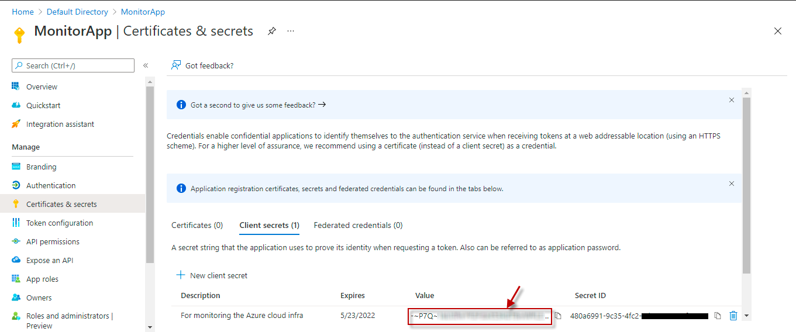Open Integration assistant menu item
Image resolution: width=796 pixels, height=332 pixels.
click(x=60, y=124)
